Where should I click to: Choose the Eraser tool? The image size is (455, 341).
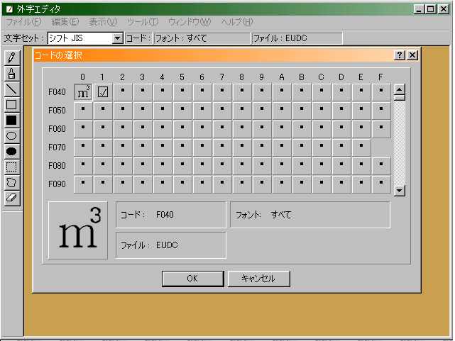pos(11,198)
